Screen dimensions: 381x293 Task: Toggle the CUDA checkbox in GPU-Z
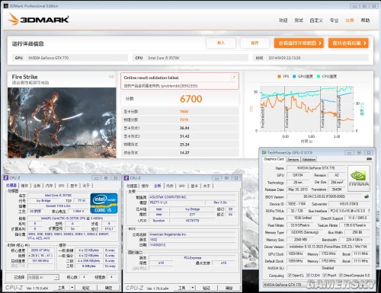pyautogui.click(x=308, y=275)
